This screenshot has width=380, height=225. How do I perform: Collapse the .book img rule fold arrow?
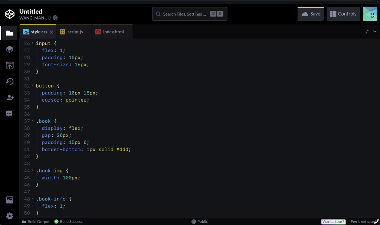[x=33, y=171]
